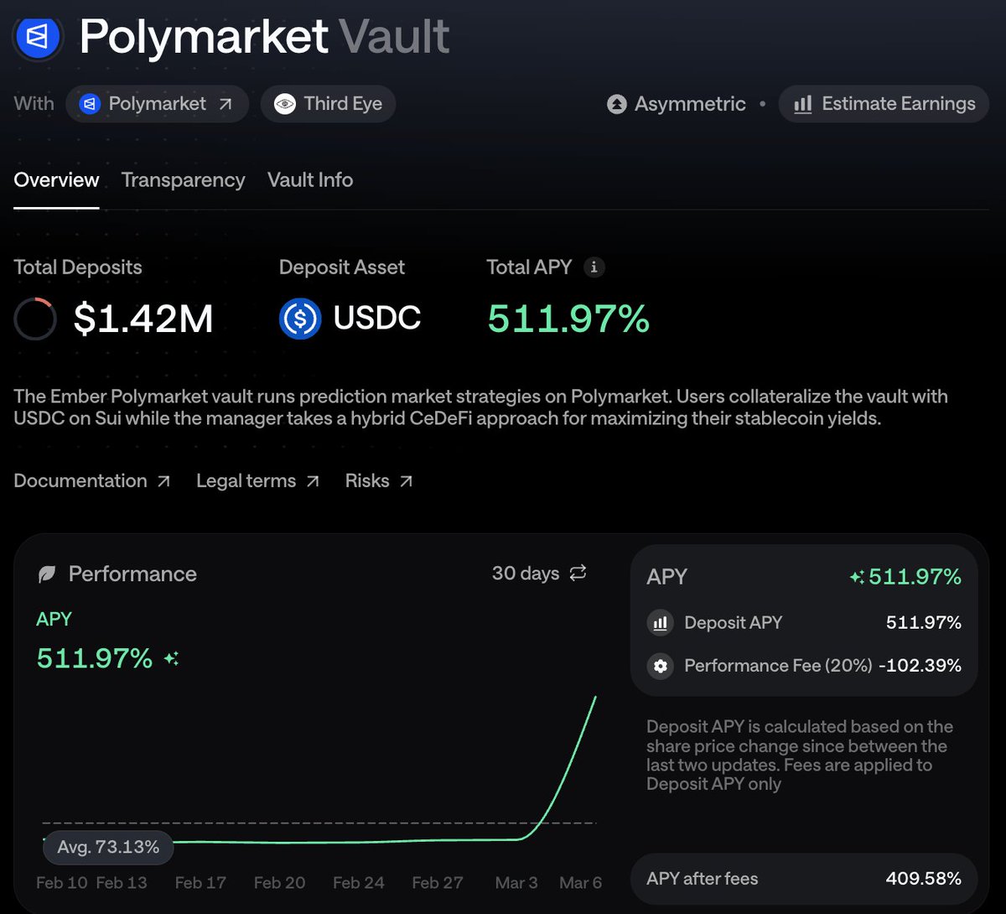
Task: Click the Polymarket Vault logo icon
Action: pos(38,37)
